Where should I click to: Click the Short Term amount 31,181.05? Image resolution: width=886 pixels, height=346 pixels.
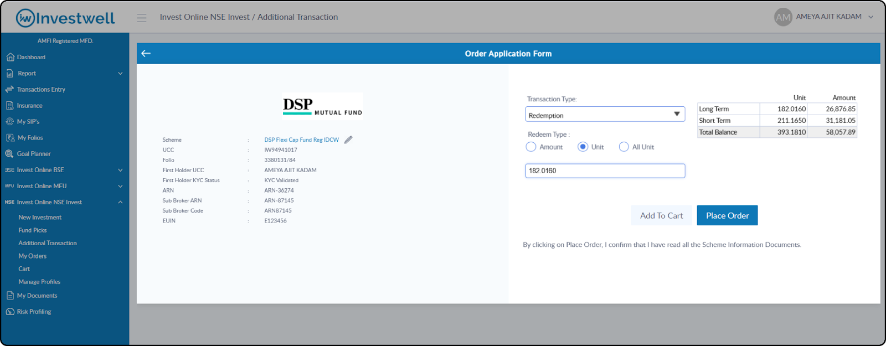click(841, 121)
